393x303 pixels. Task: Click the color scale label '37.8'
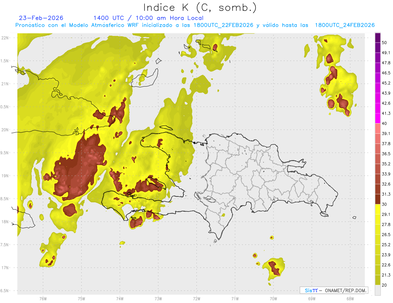pos(386,143)
